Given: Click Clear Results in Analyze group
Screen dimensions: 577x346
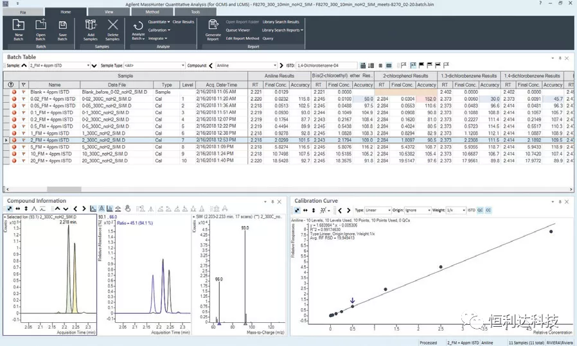Looking at the screenshot, I should point(183,22).
